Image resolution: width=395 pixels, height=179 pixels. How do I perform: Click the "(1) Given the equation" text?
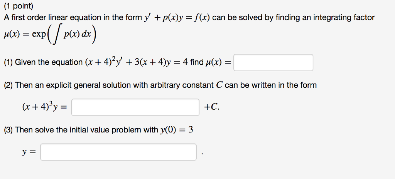point(43,62)
